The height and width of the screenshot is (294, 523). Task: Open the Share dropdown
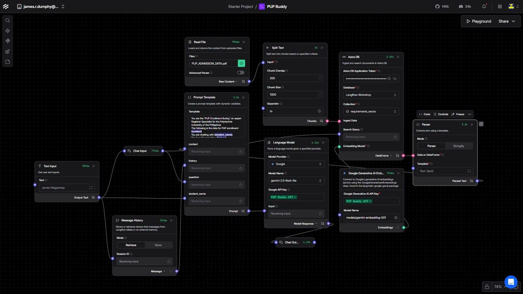click(507, 21)
